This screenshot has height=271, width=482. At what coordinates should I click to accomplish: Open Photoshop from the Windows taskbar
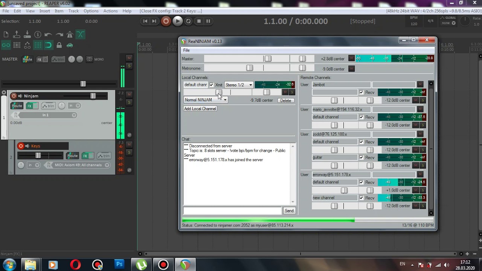click(119, 265)
